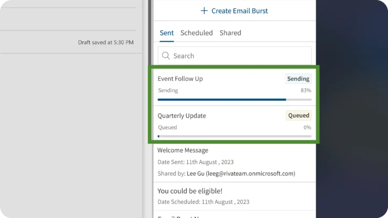This screenshot has height=218, width=388.
Task: Click the Quarterly Update progress bar
Action: [x=234, y=136]
